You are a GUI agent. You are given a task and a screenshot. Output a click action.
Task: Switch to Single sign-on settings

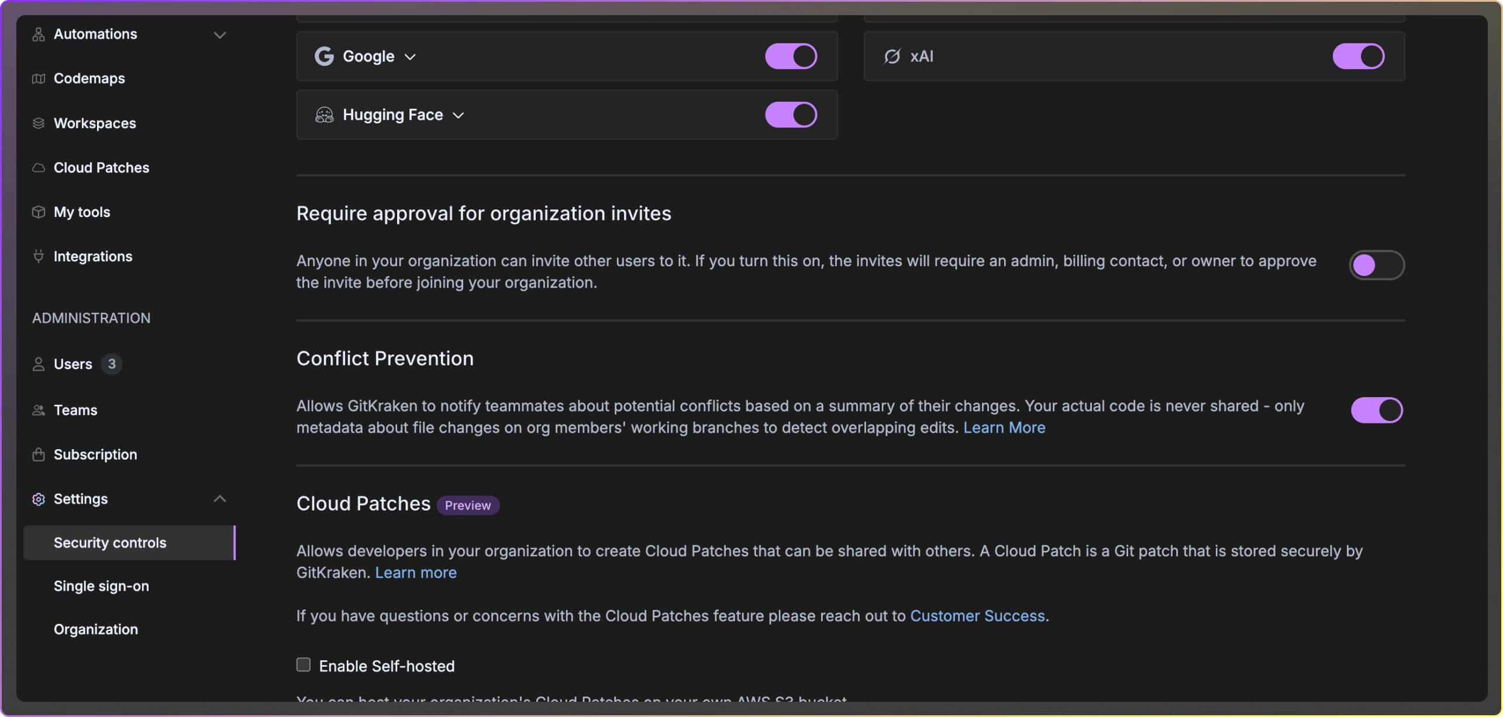coord(101,585)
